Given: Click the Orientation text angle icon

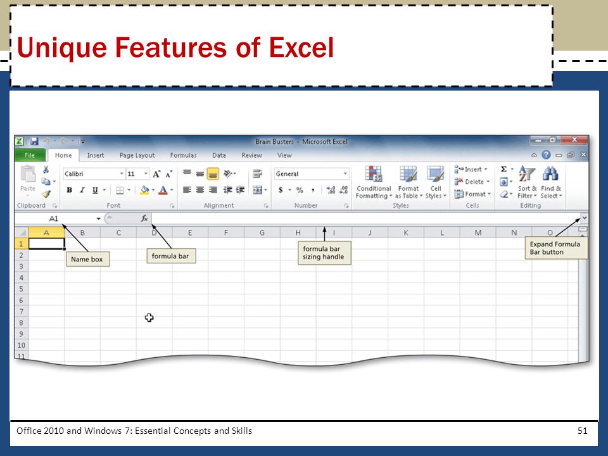Looking at the screenshot, I should click(228, 174).
